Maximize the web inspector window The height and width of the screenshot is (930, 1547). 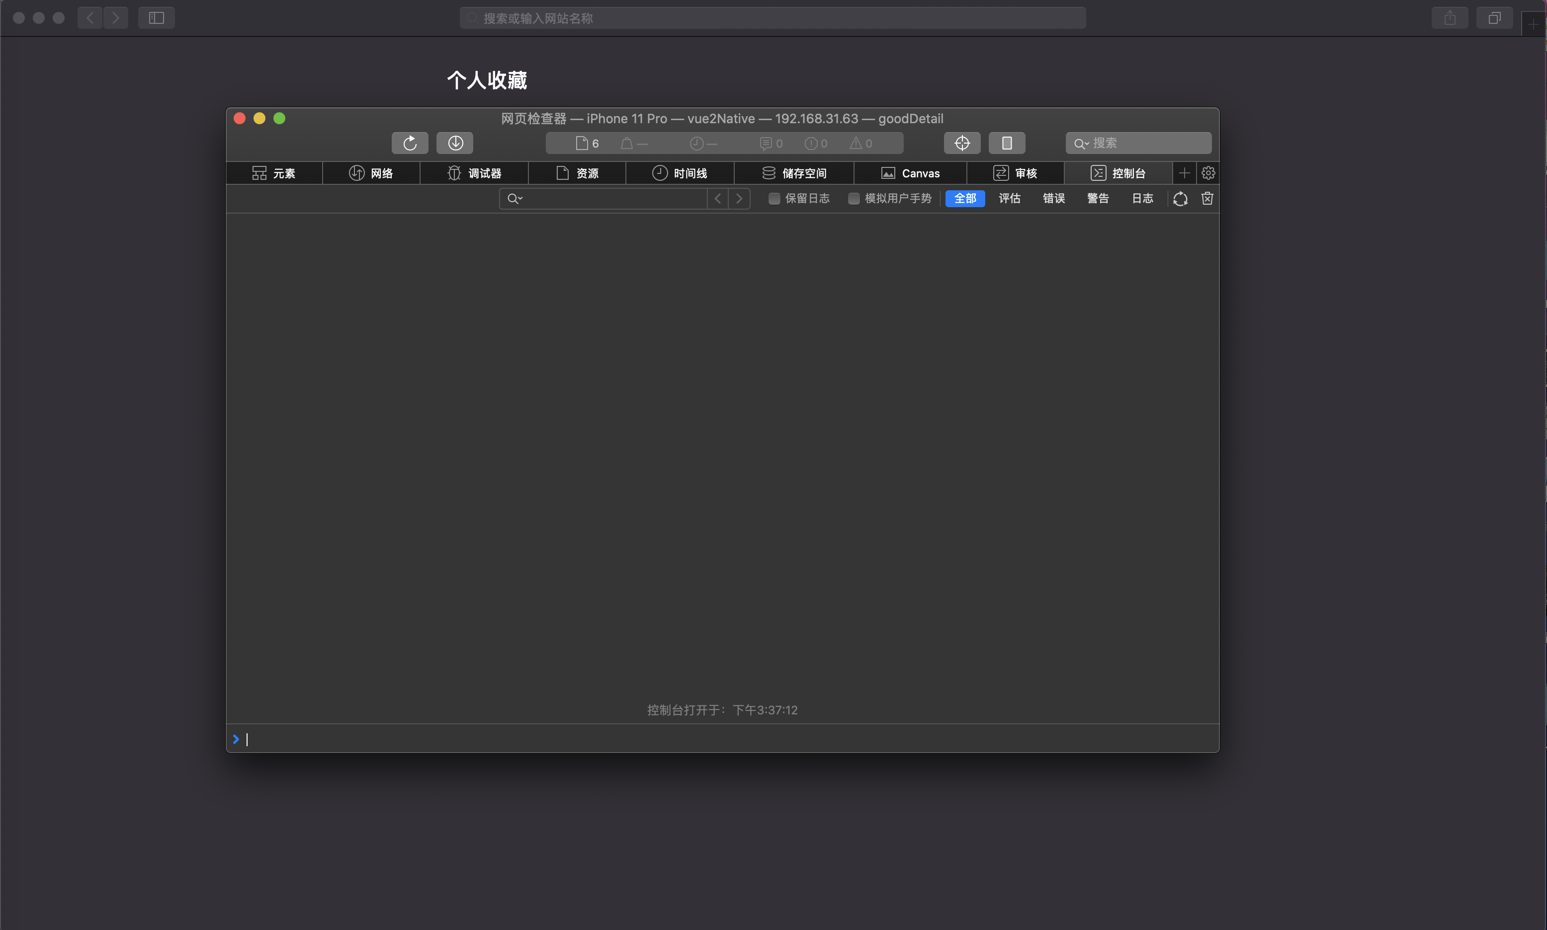(280, 118)
